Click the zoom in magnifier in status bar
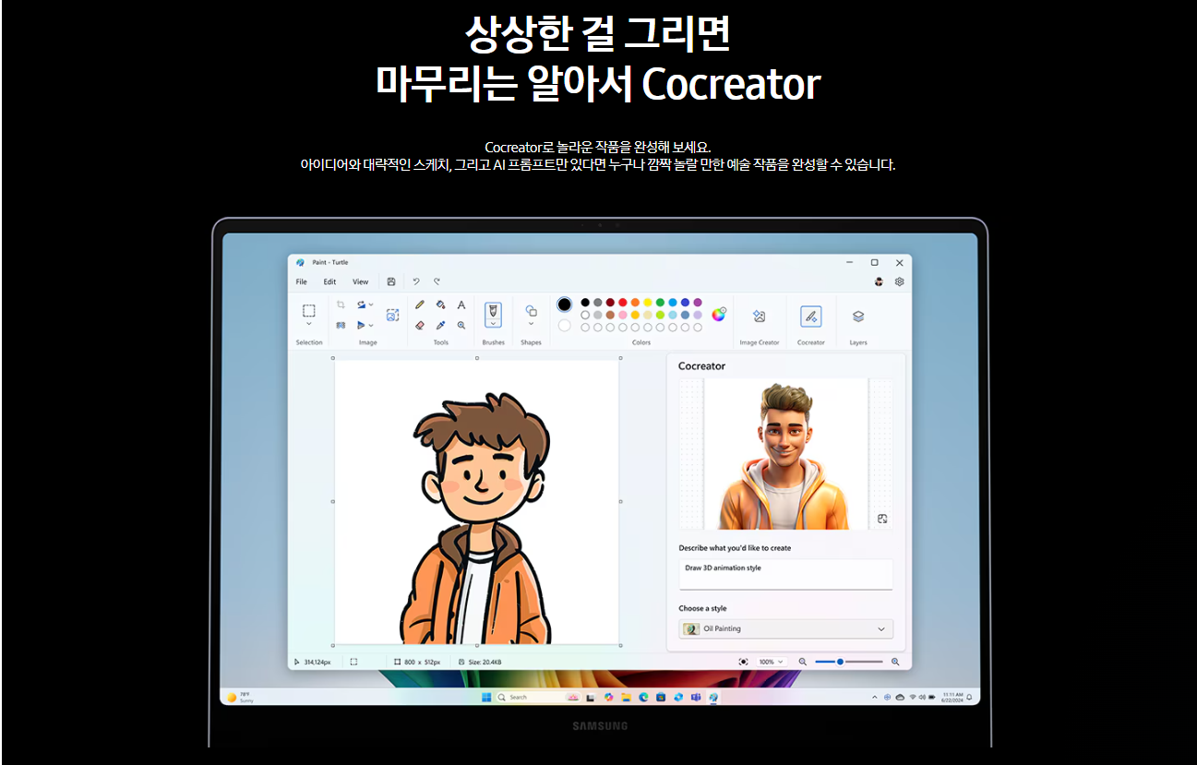 895,662
